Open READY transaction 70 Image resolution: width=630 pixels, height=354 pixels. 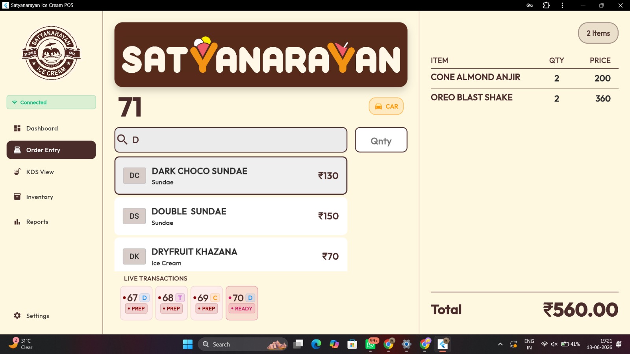[x=242, y=303]
